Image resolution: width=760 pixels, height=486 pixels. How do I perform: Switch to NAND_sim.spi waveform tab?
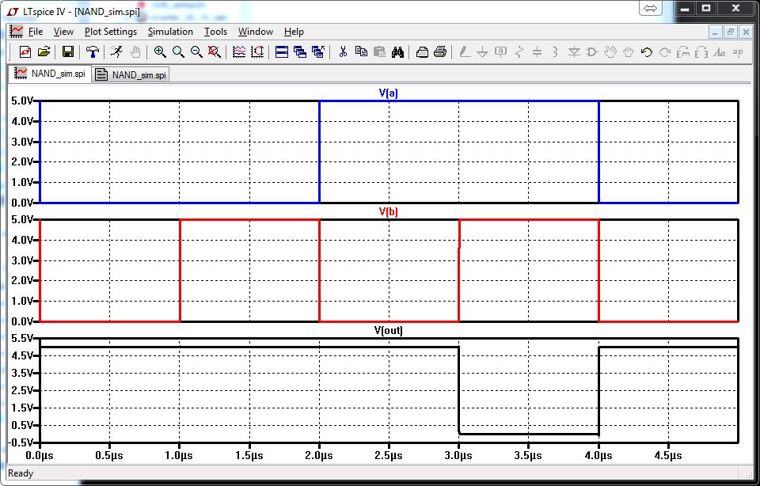[x=50, y=74]
